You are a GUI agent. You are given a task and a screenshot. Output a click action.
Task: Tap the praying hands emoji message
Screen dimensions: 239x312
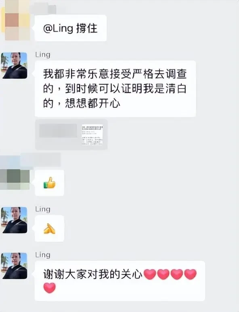click(50, 228)
